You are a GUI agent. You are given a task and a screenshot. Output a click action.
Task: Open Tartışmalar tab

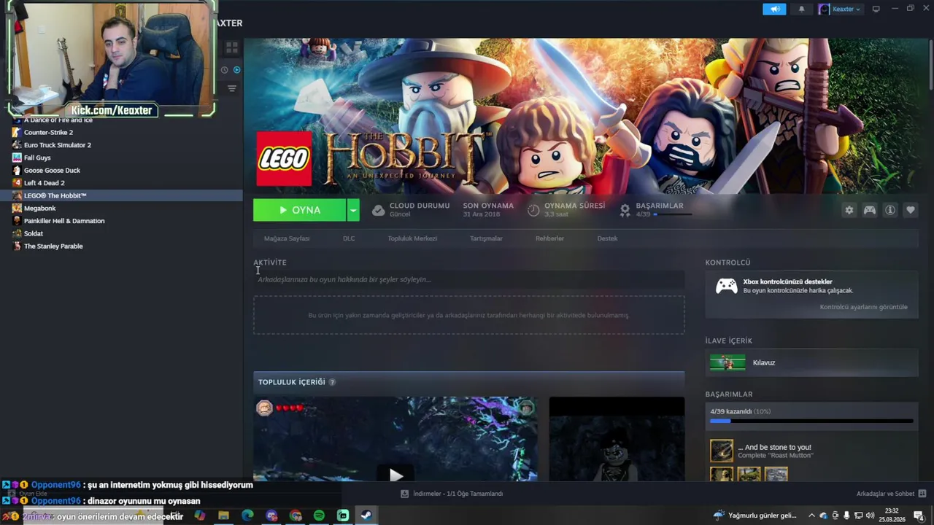(486, 238)
